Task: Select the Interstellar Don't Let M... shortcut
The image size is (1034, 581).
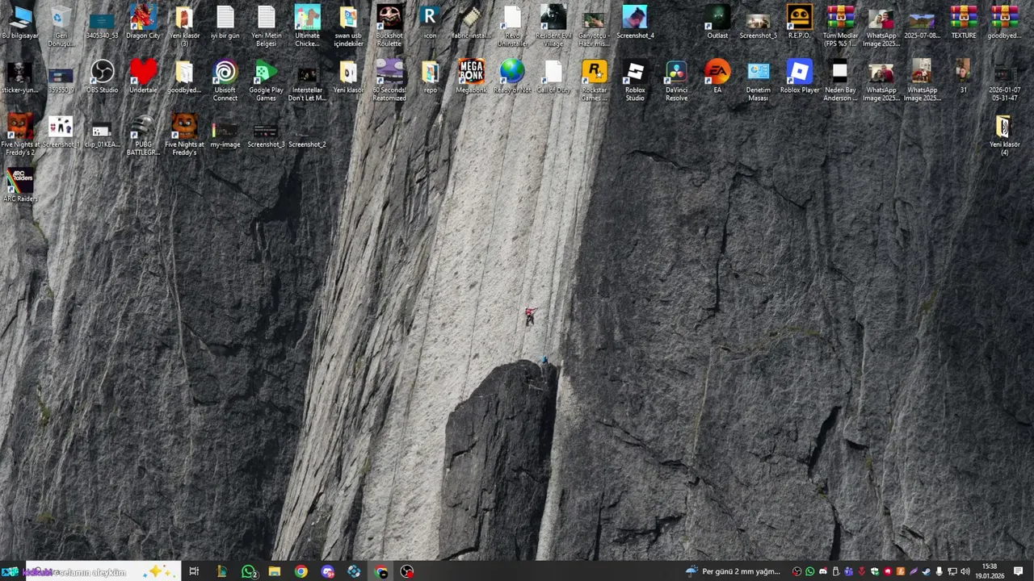Action: [x=307, y=81]
